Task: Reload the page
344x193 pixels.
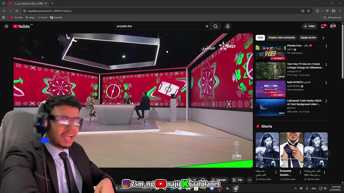Action: [x=17, y=11]
